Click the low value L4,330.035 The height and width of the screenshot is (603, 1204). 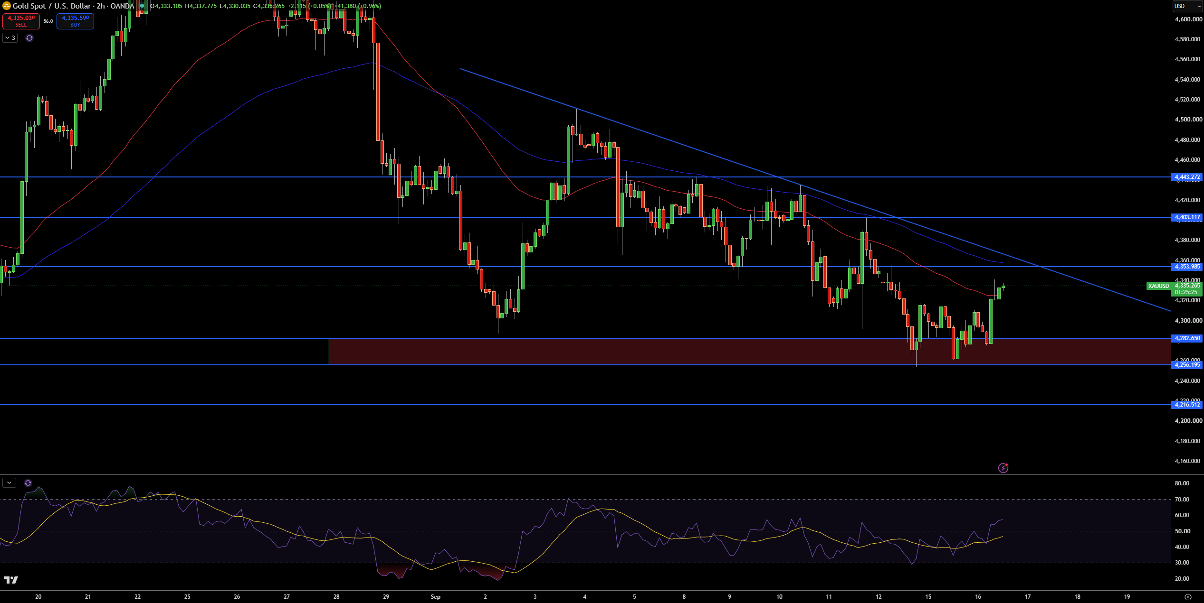pos(235,6)
